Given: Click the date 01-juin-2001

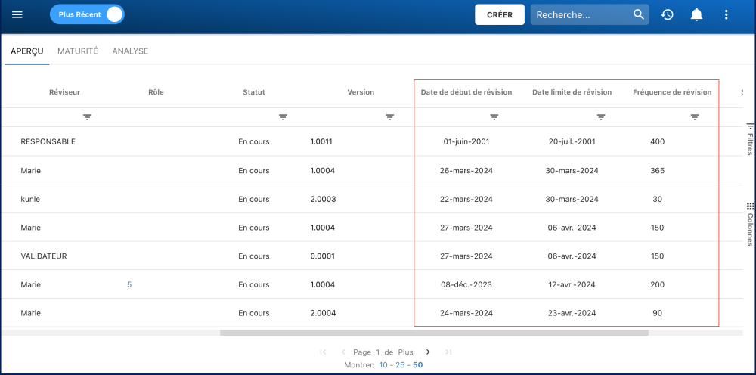Looking at the screenshot, I should tap(466, 141).
